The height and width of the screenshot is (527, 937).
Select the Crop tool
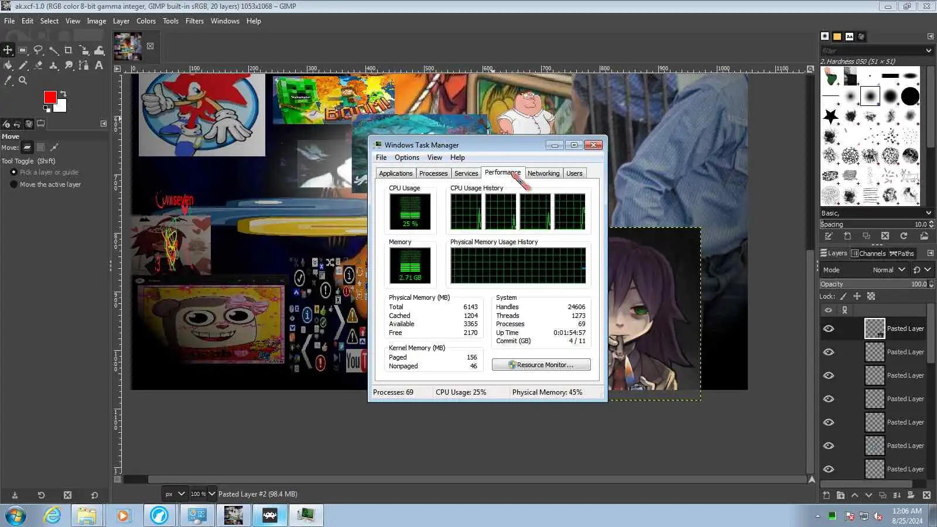click(69, 50)
